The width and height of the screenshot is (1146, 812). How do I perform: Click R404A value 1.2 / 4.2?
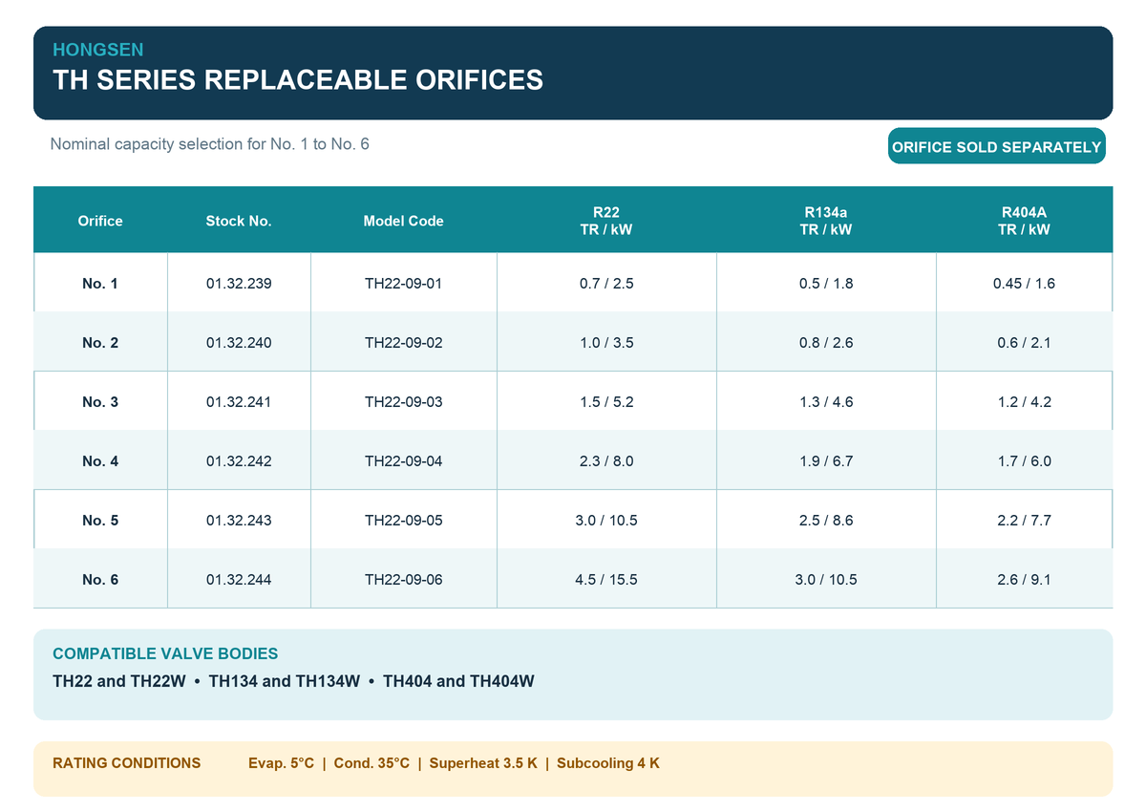pyautogui.click(x=1024, y=402)
